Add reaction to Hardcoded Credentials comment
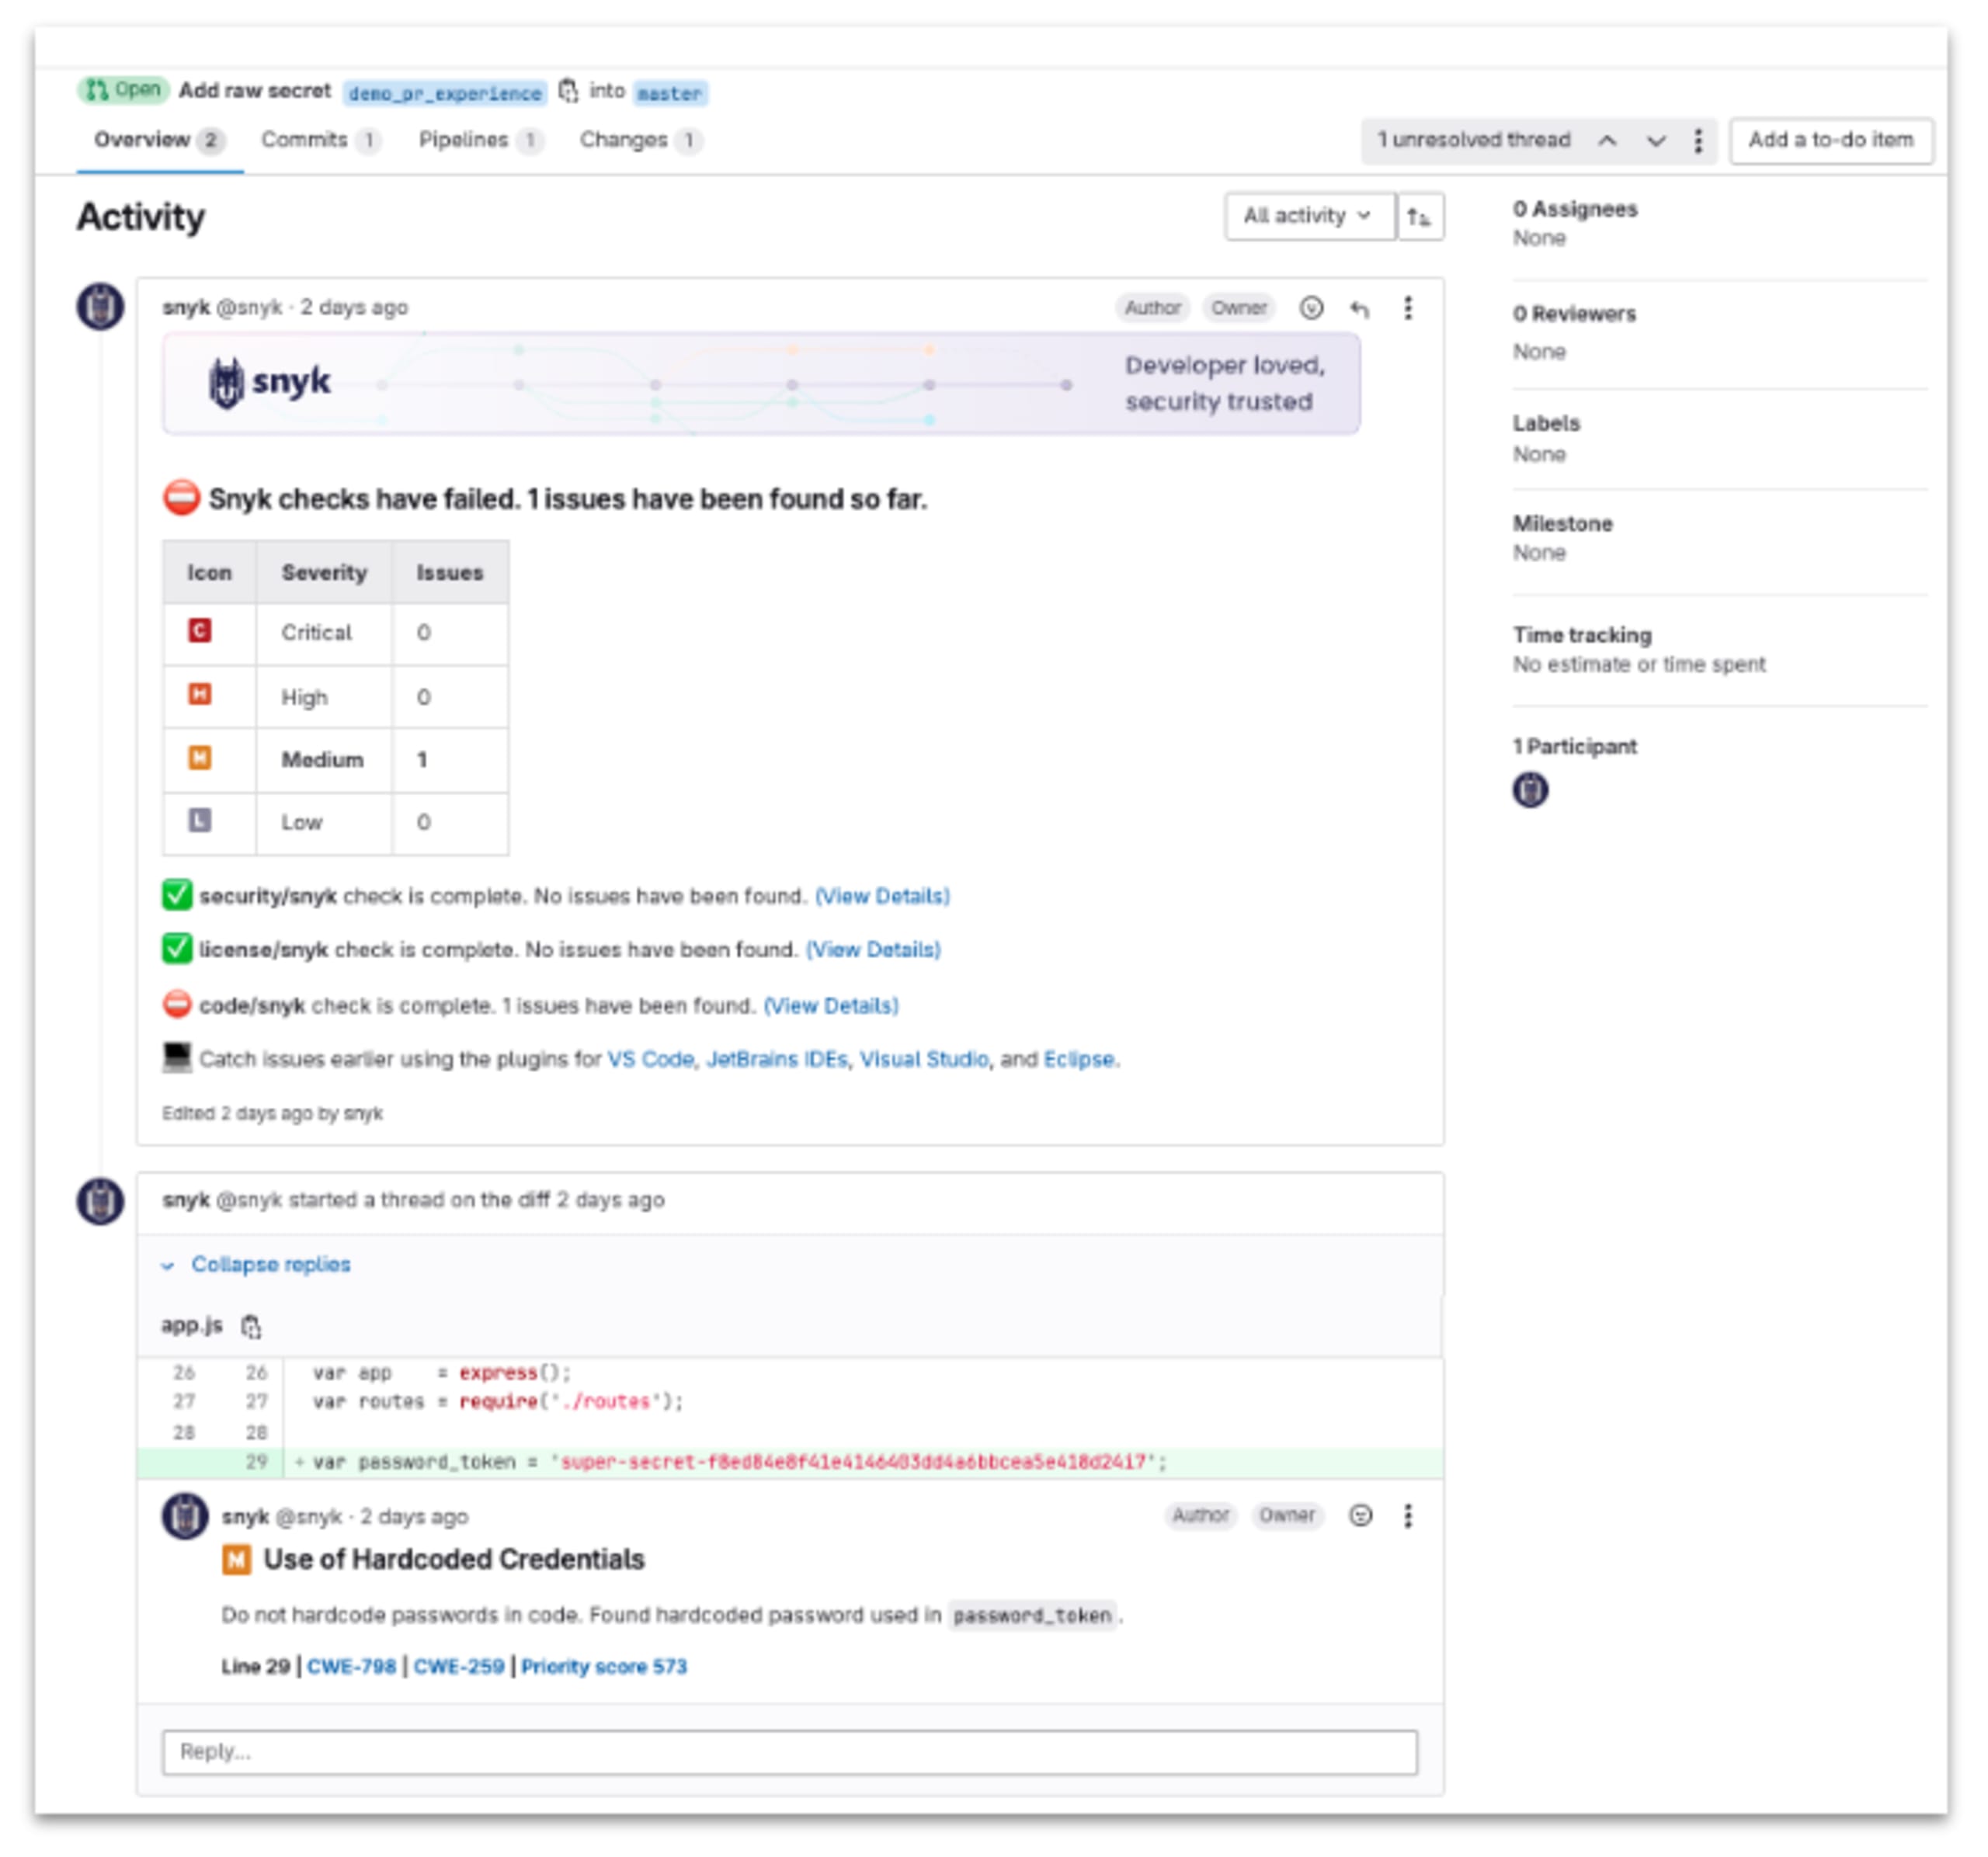Viewport: 1988px width, 1857px height. 1360,1516
